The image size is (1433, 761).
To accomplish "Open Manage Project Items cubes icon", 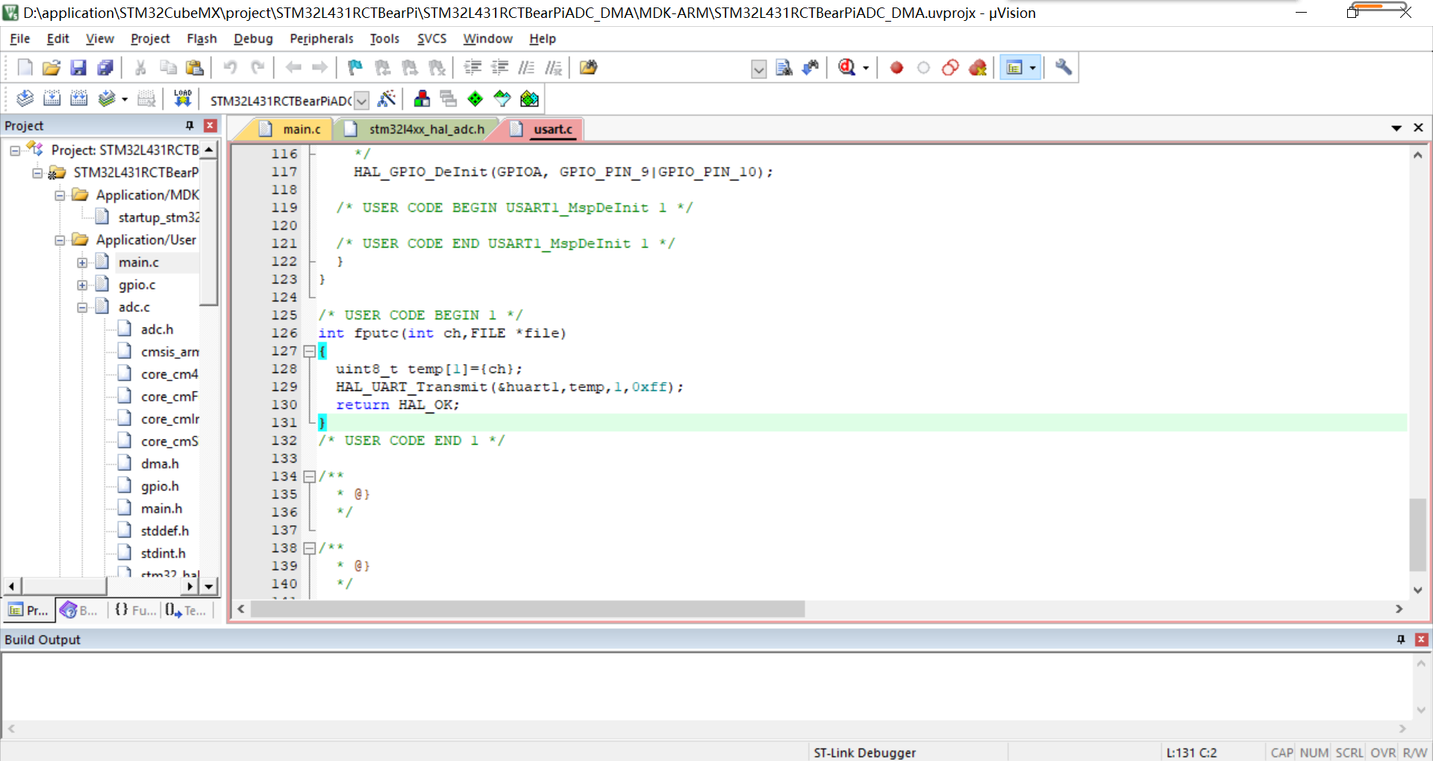I will 422,98.
